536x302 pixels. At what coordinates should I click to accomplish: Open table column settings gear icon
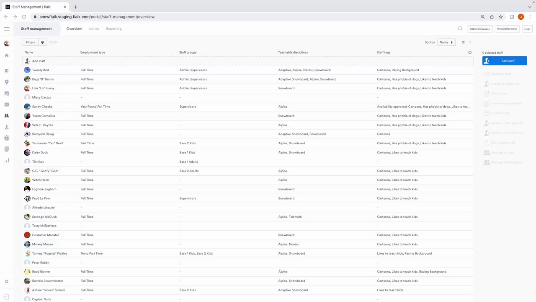(470, 52)
